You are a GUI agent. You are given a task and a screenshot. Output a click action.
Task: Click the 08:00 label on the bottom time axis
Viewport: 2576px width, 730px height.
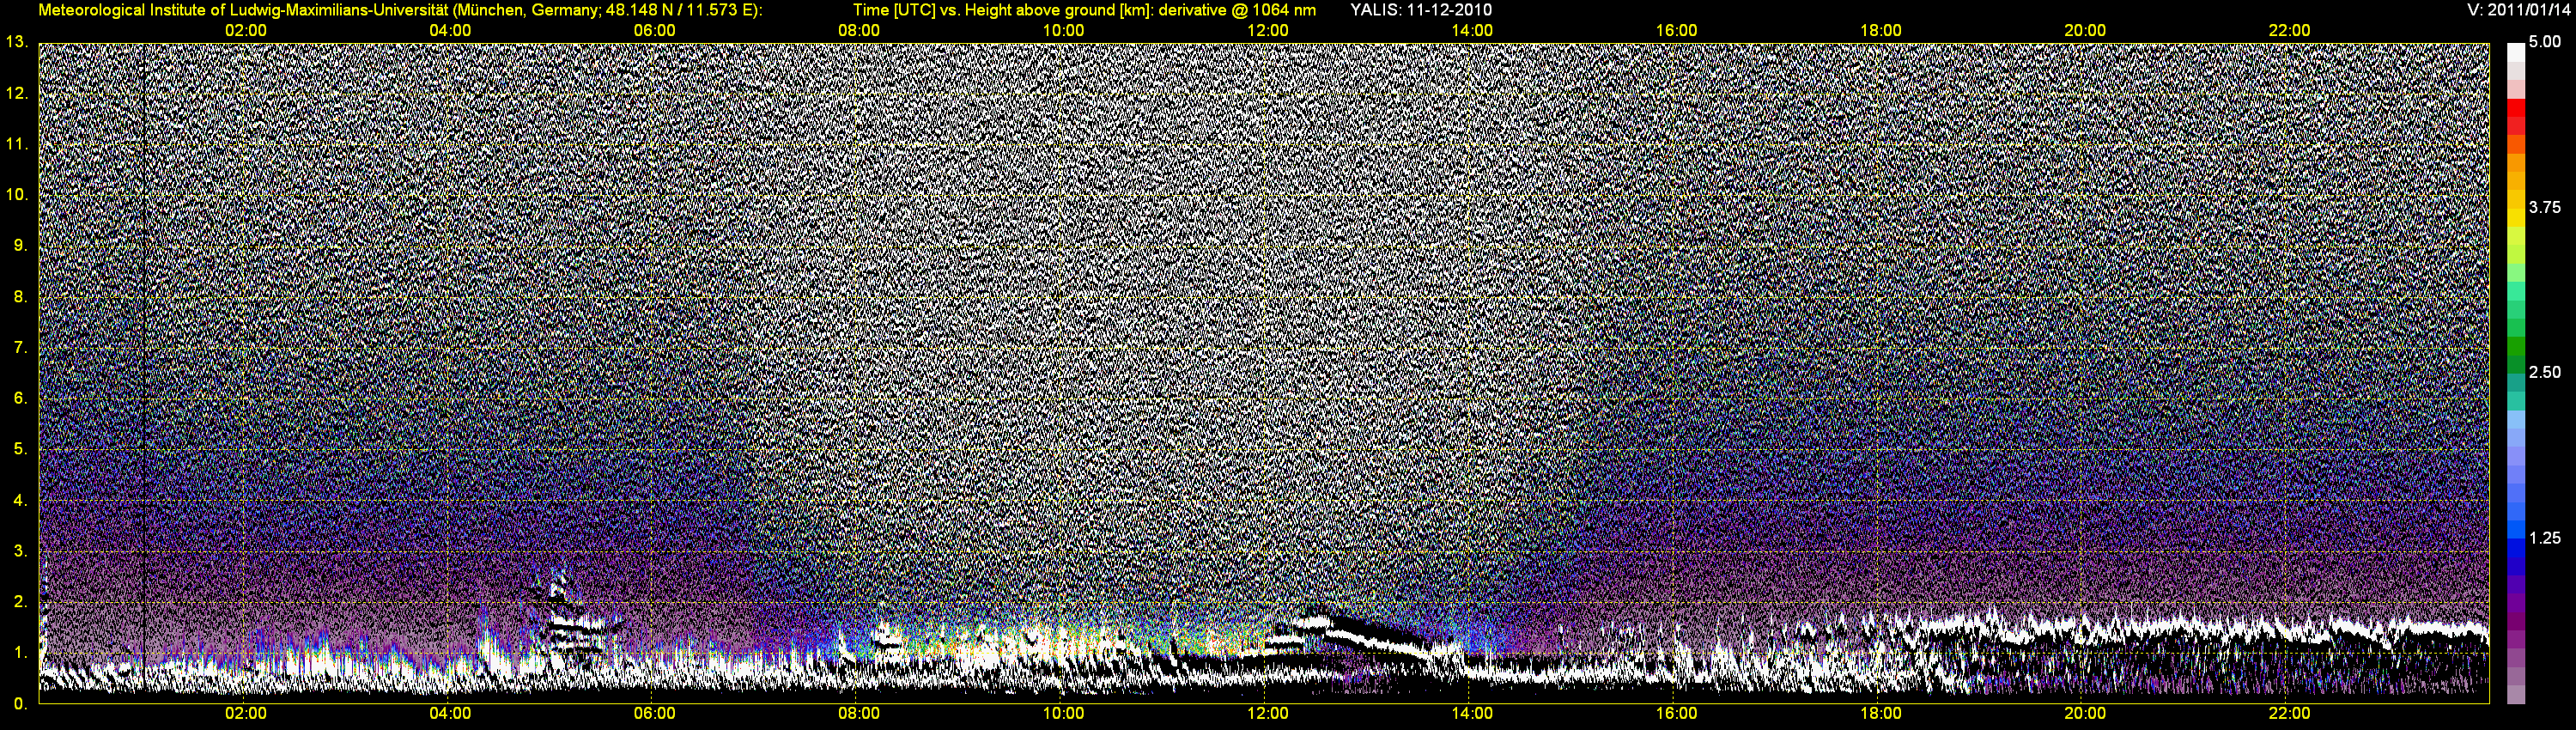coord(859,714)
